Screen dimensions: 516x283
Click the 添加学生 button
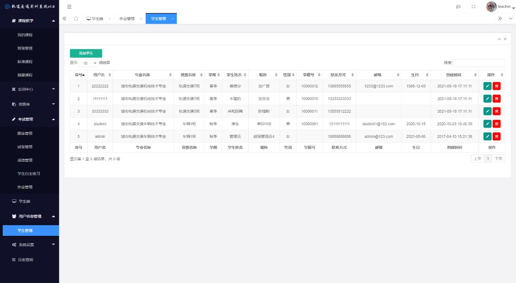point(86,53)
